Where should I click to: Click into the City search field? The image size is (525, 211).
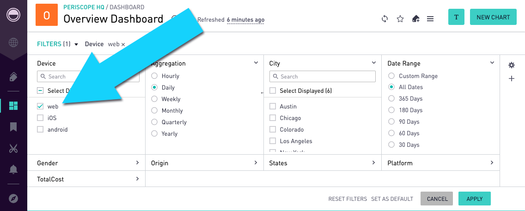click(323, 77)
